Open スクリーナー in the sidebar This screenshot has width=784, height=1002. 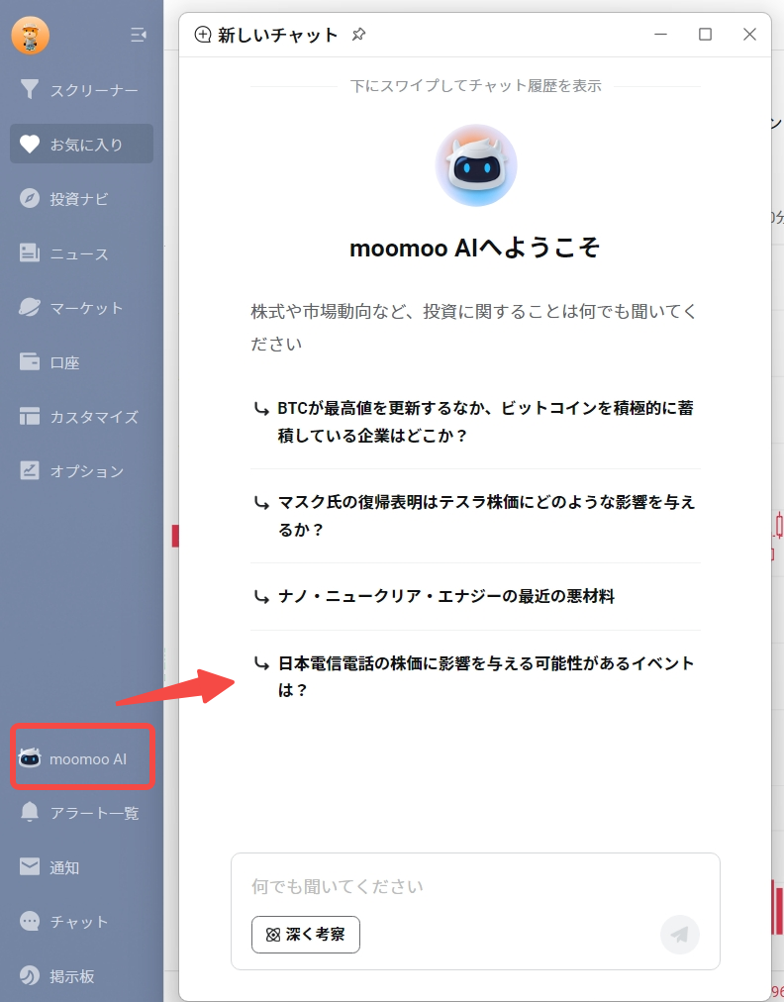tap(82, 90)
